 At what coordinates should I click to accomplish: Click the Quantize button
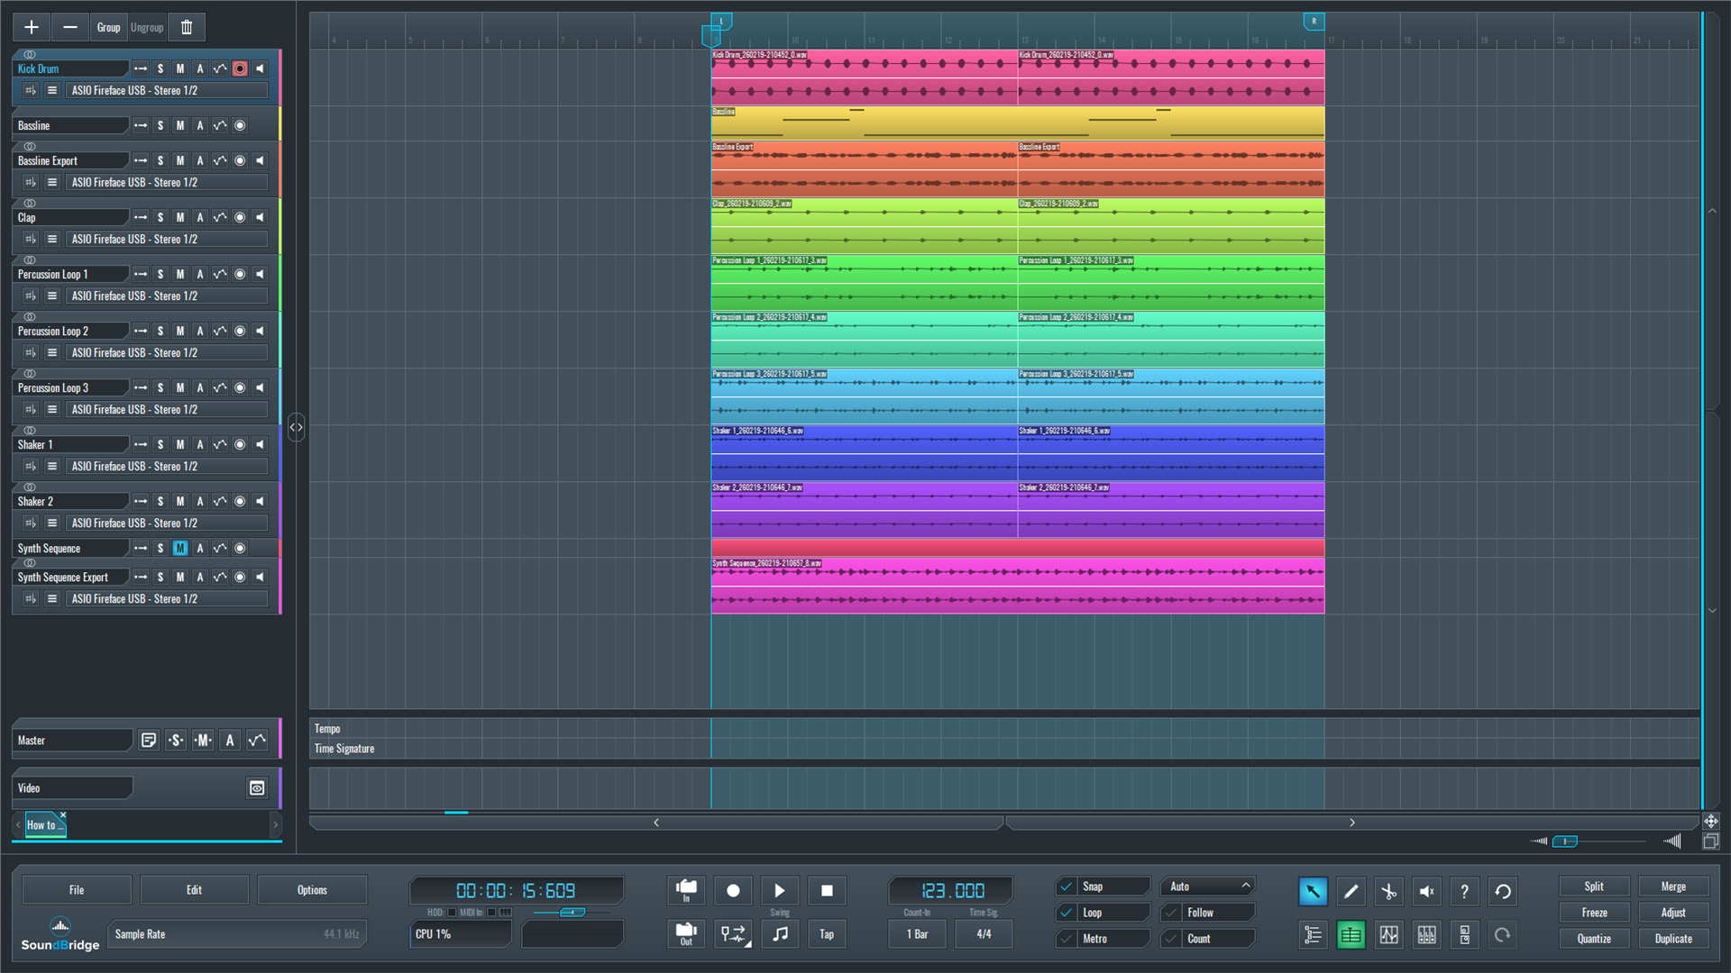[1594, 939]
